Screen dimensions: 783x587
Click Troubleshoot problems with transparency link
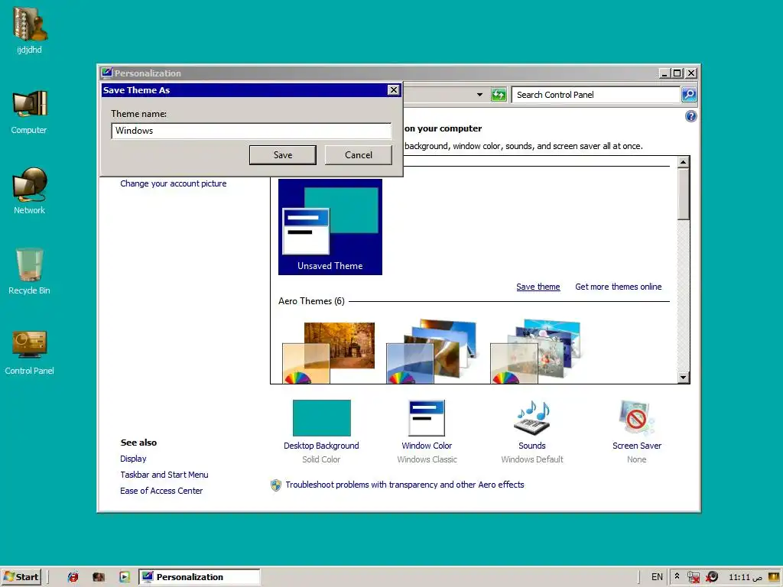coord(404,485)
